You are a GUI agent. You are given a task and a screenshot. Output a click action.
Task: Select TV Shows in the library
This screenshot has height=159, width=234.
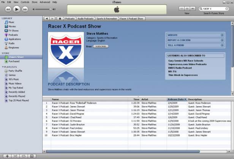[x=11, y=31]
